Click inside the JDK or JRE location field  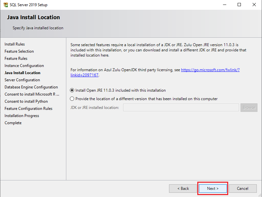coord(181,107)
